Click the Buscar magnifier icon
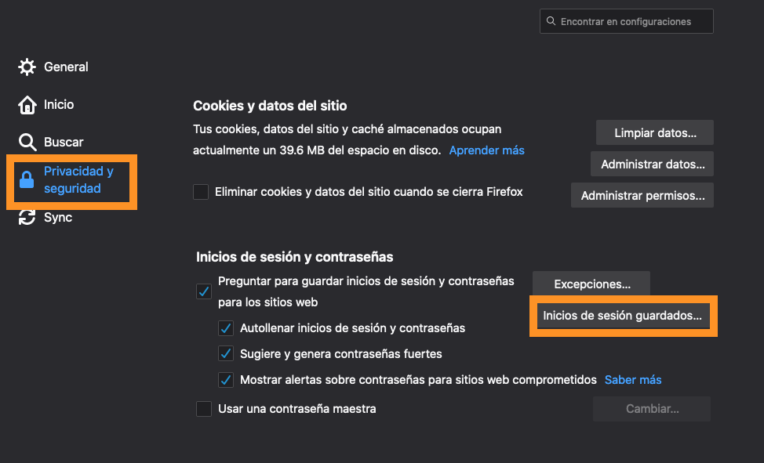 pyautogui.click(x=27, y=143)
